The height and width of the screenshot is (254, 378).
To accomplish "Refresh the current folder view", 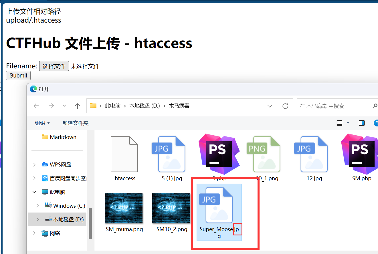I will [x=285, y=106].
